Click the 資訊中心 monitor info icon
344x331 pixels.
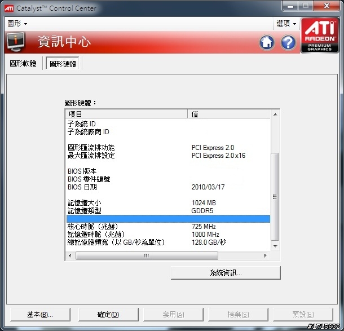(x=15, y=42)
